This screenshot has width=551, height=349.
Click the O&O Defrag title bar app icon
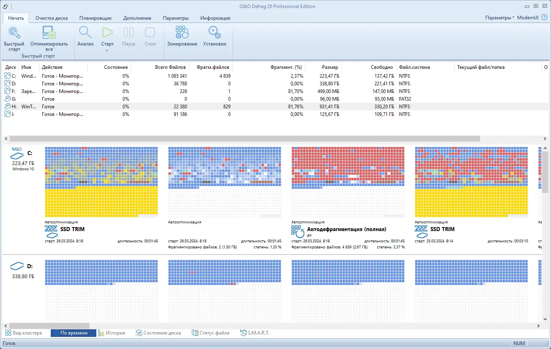tap(5, 6)
